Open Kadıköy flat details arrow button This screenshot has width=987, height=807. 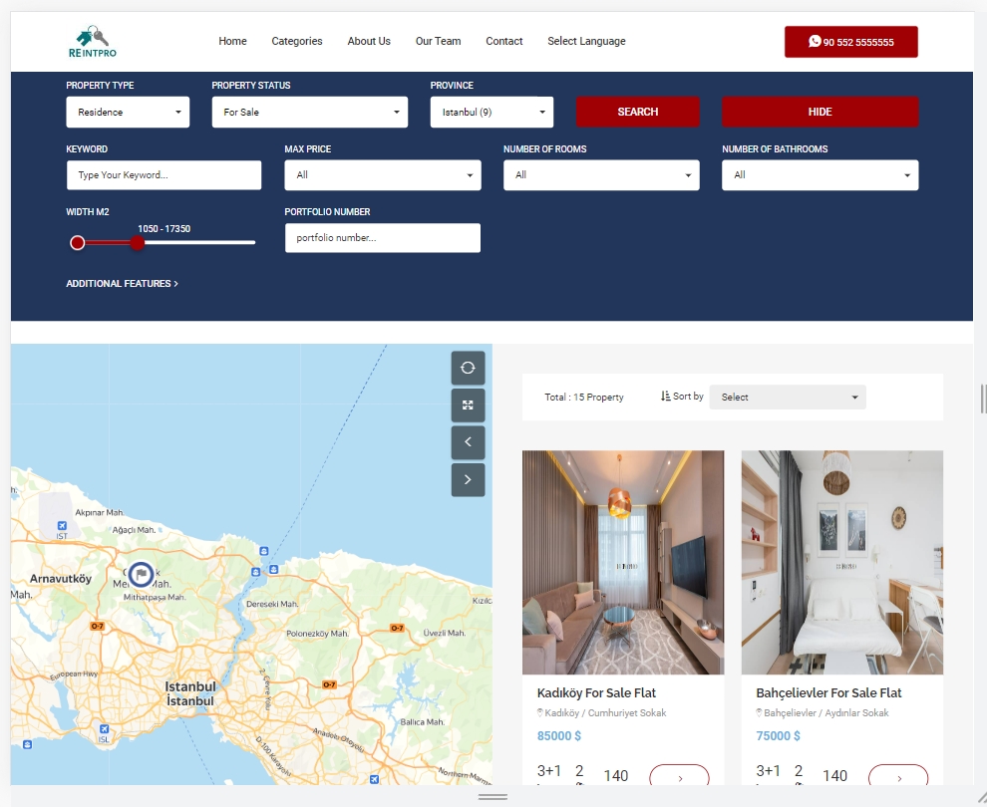pyautogui.click(x=679, y=776)
